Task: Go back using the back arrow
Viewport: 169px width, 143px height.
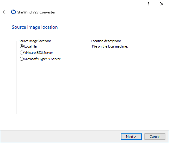Action: tap(4, 12)
